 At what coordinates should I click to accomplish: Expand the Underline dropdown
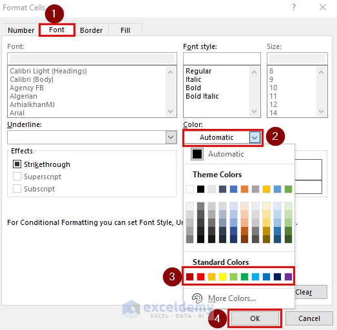171,137
